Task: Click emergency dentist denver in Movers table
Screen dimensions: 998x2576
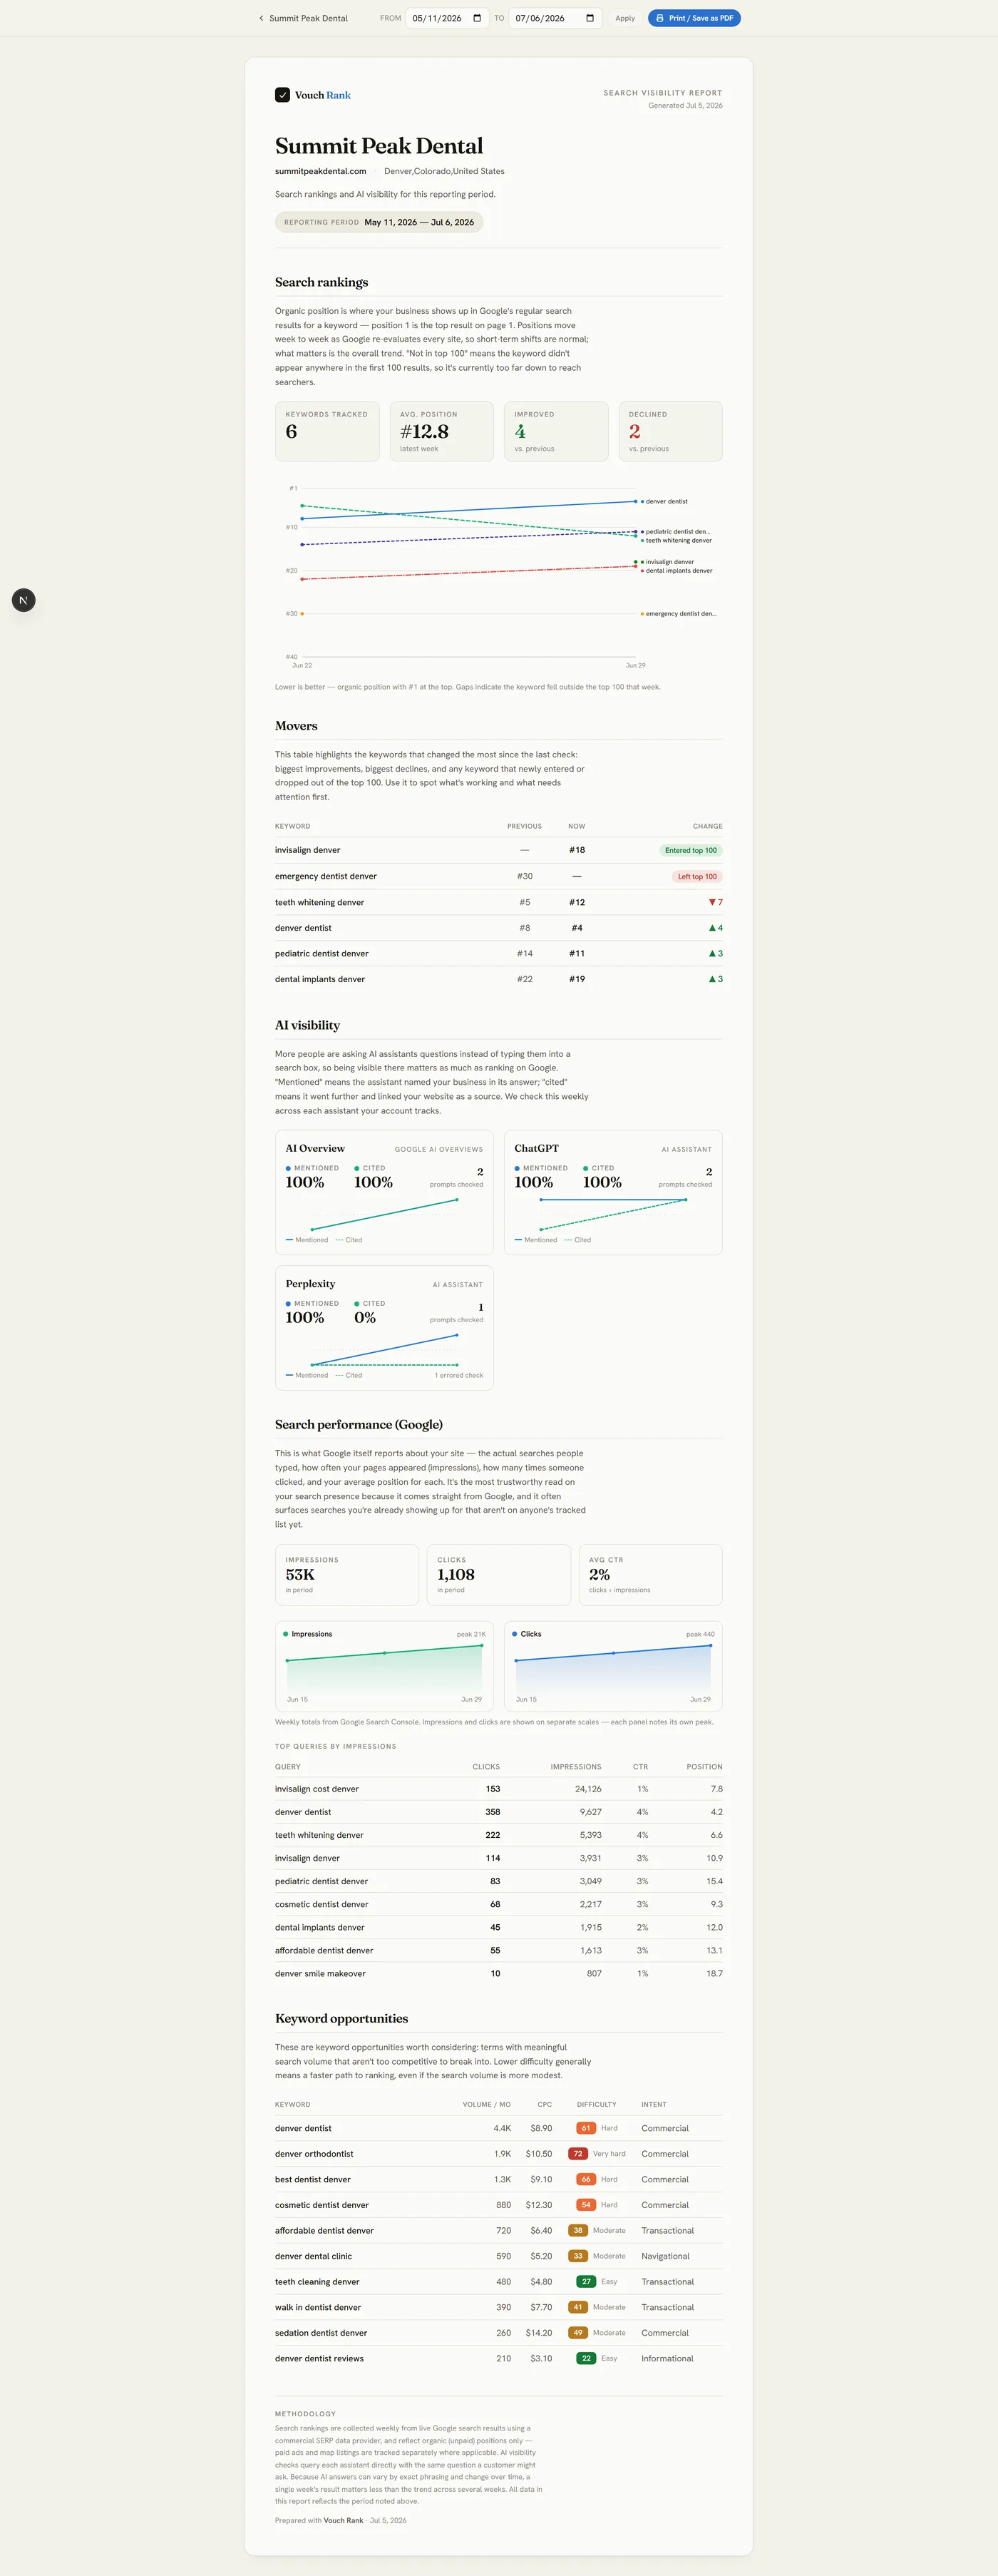Action: (326, 876)
